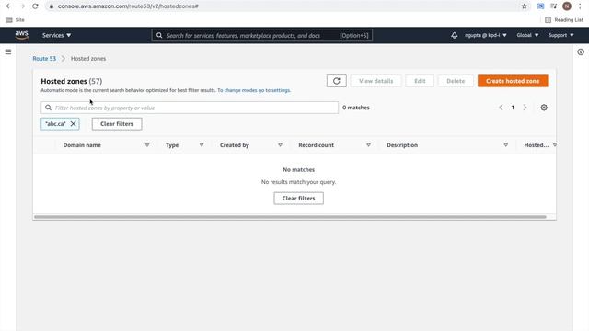Click the horizontal table scrollbar
The image size is (589, 331).
[290, 217]
